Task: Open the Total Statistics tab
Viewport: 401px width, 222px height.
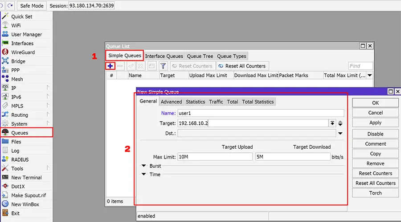Action: pos(258,102)
